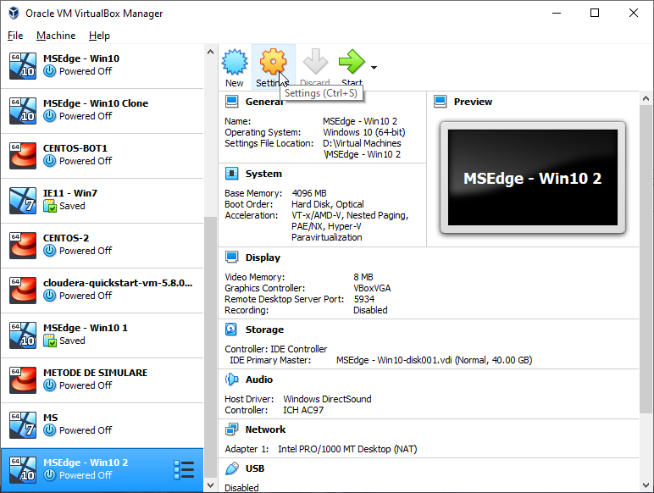Open the Network section header link
Screen dimensions: 654x493
265,429
